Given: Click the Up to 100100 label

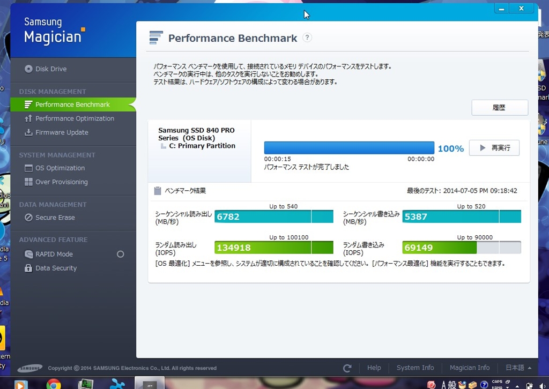Looking at the screenshot, I should pyautogui.click(x=289, y=237).
